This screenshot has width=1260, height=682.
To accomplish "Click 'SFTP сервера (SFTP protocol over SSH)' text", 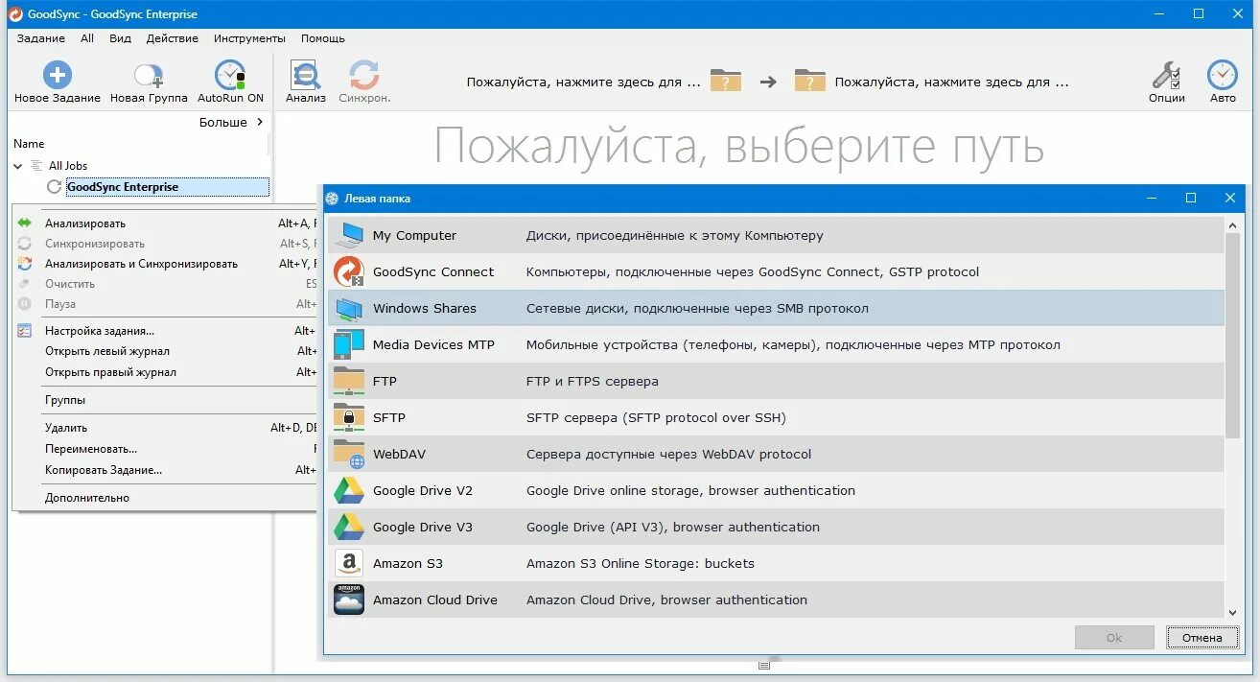I will click(x=656, y=418).
